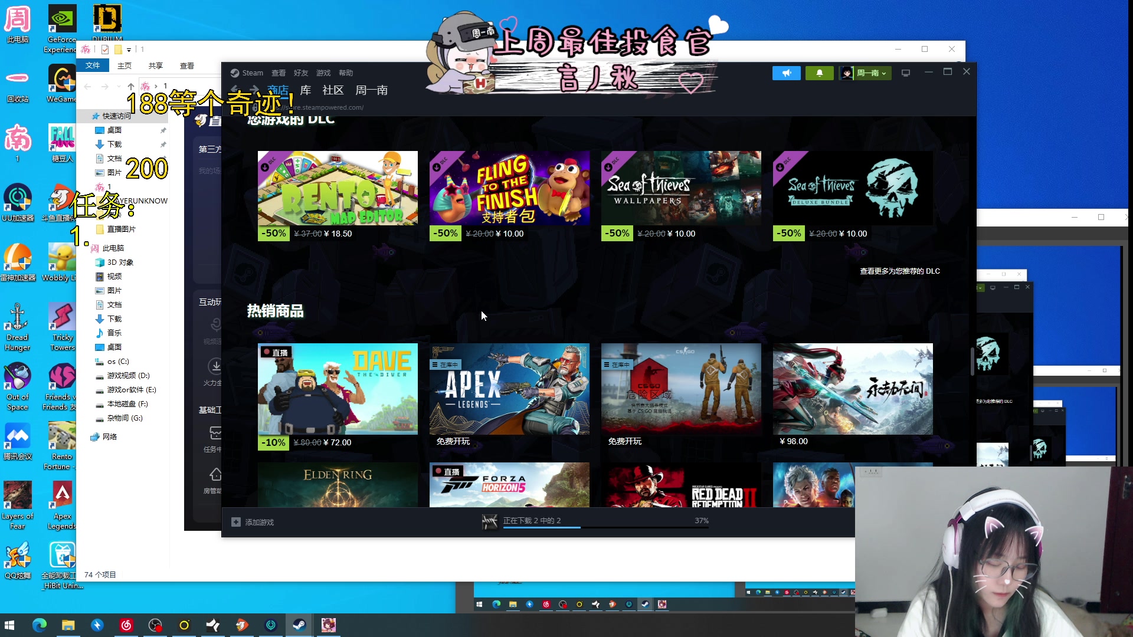
Task: Open Steam notifications bell
Action: 819,73
